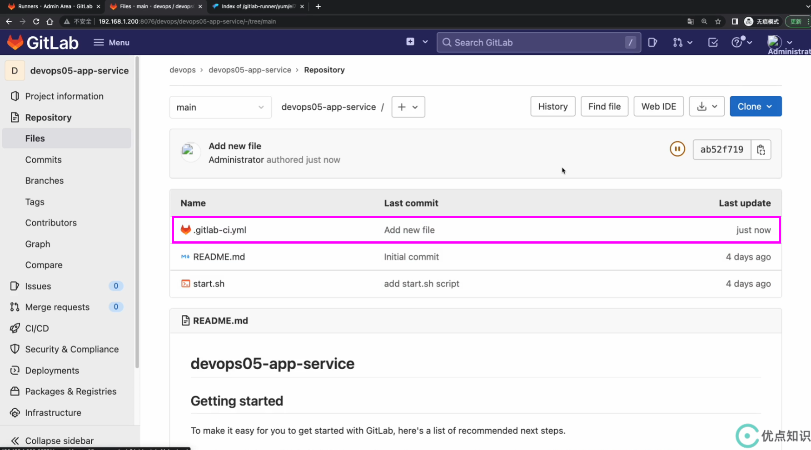Close the Files main devops browser tab

(200, 6)
